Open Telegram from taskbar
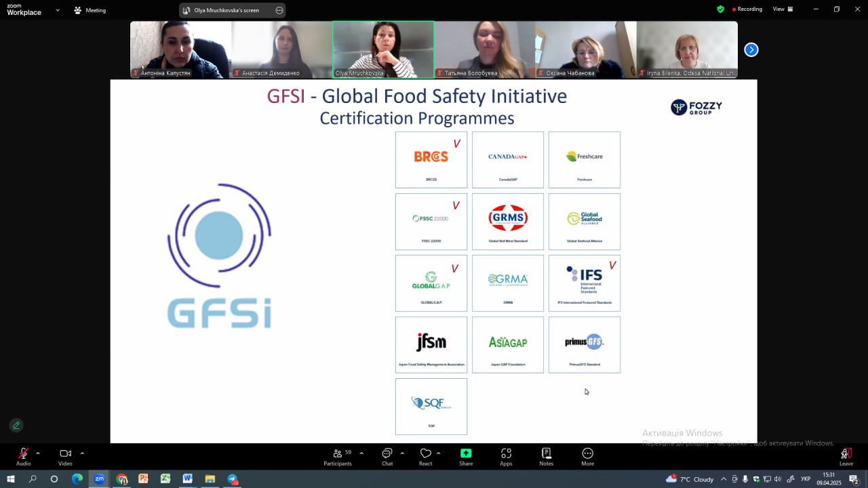 tap(232, 479)
